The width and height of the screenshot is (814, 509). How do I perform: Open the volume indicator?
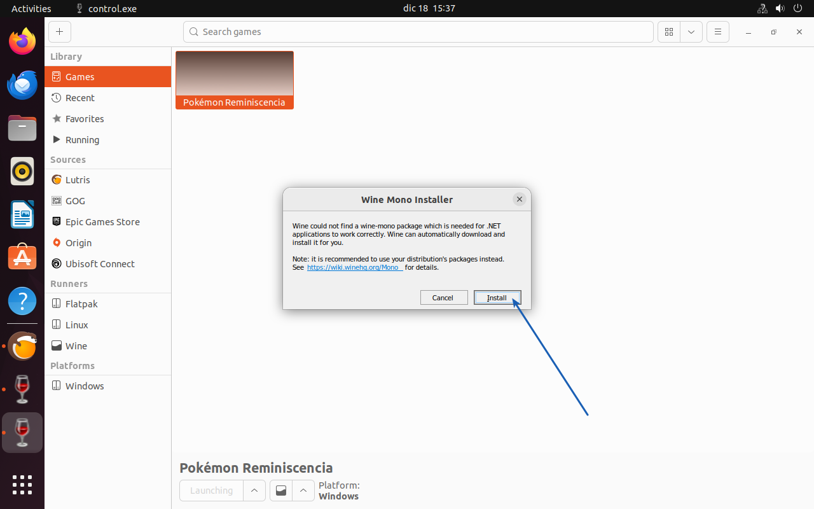780,8
